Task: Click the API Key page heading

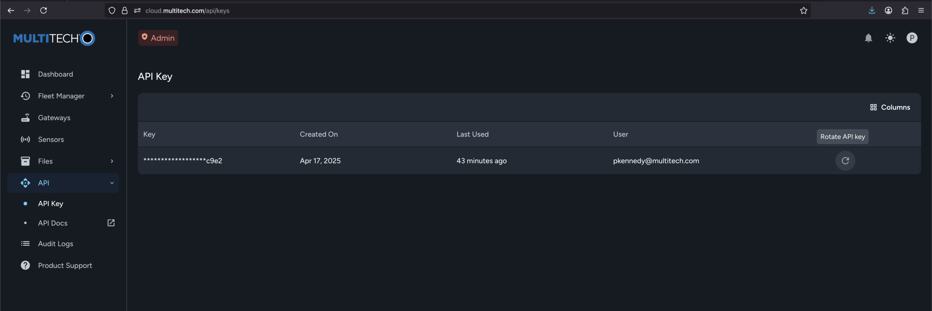Action: [x=155, y=76]
